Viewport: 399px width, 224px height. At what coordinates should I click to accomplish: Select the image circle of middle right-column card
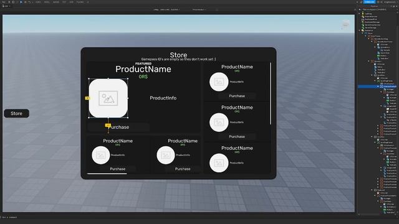point(219,123)
